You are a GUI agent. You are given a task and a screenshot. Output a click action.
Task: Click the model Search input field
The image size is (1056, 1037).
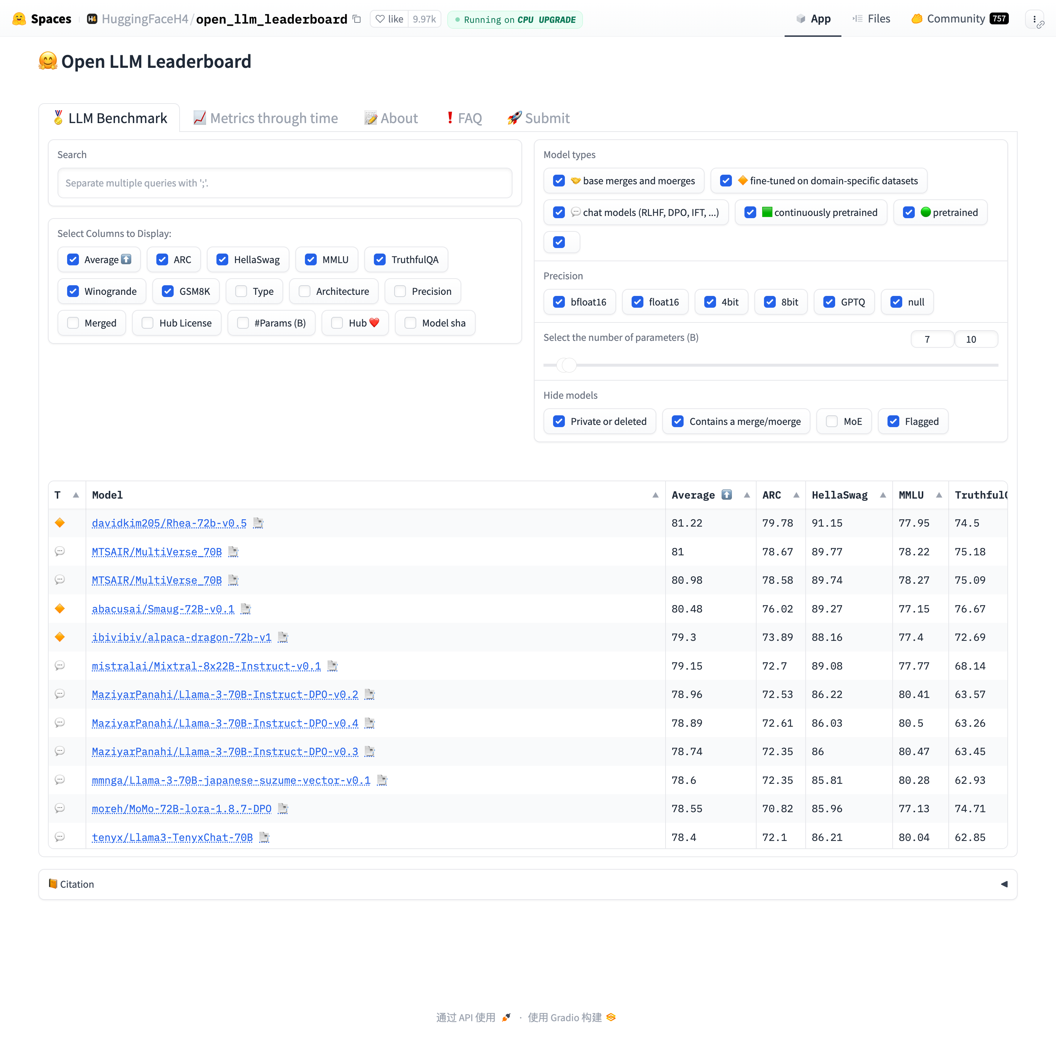[284, 183]
